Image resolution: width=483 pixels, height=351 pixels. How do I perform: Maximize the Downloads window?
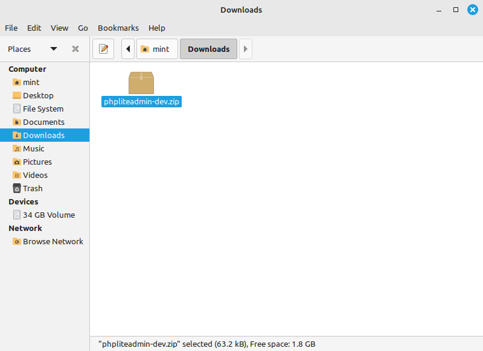click(456, 10)
